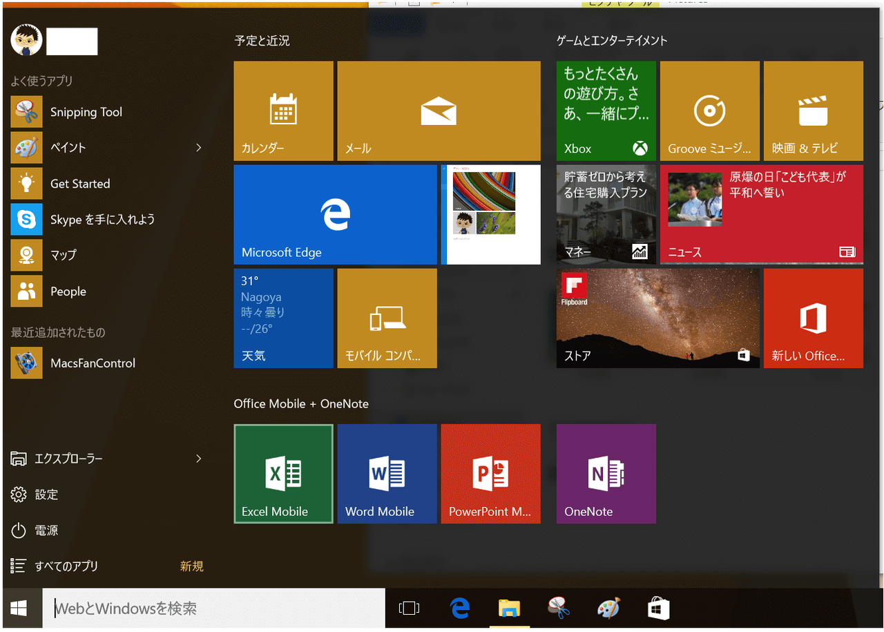
Task: Open the モバイル コンパニオン tile
Action: click(387, 318)
